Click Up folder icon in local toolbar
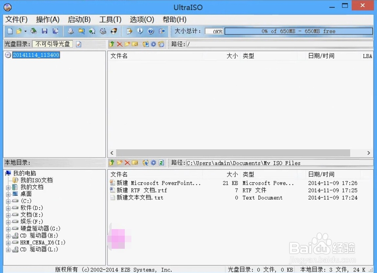Image resolution: width=377 pixels, height=273 pixels. (112, 163)
